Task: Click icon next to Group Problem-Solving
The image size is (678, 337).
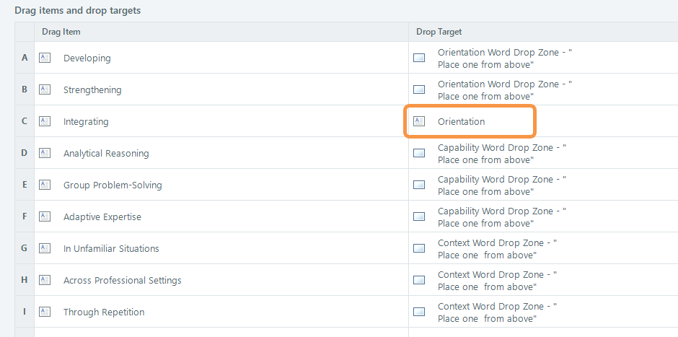Action: [45, 185]
